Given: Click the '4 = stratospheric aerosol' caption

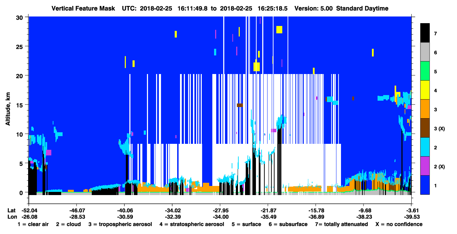Looking at the screenshot, I should tap(191, 224).
